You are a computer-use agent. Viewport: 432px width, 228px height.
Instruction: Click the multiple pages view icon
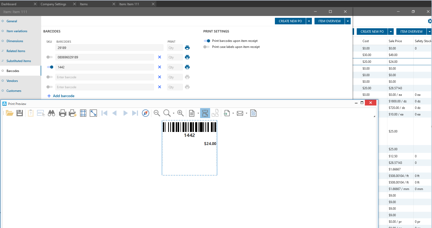pyautogui.click(x=215, y=113)
